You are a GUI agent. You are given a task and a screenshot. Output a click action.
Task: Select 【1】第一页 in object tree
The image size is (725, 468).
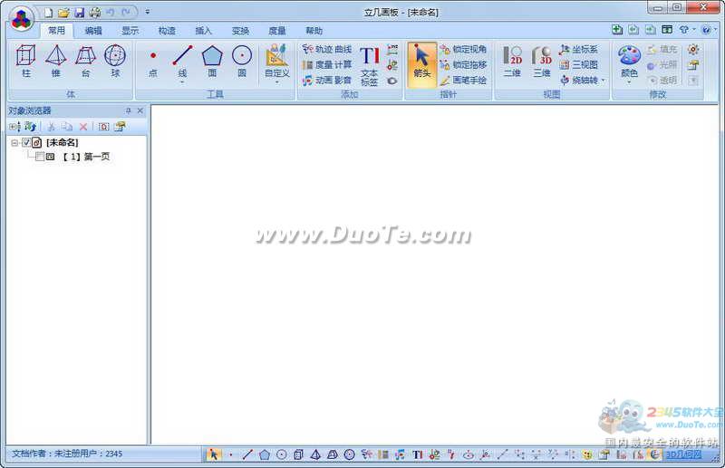(x=86, y=157)
